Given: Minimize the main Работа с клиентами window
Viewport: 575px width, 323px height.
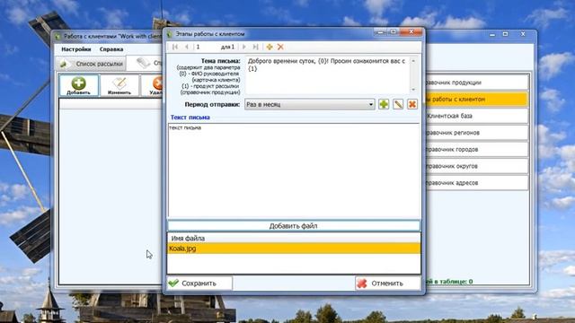Looking at the screenshot, I should (492, 34).
